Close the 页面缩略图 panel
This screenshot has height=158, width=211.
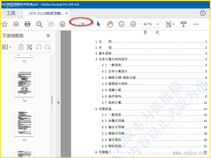[48, 36]
